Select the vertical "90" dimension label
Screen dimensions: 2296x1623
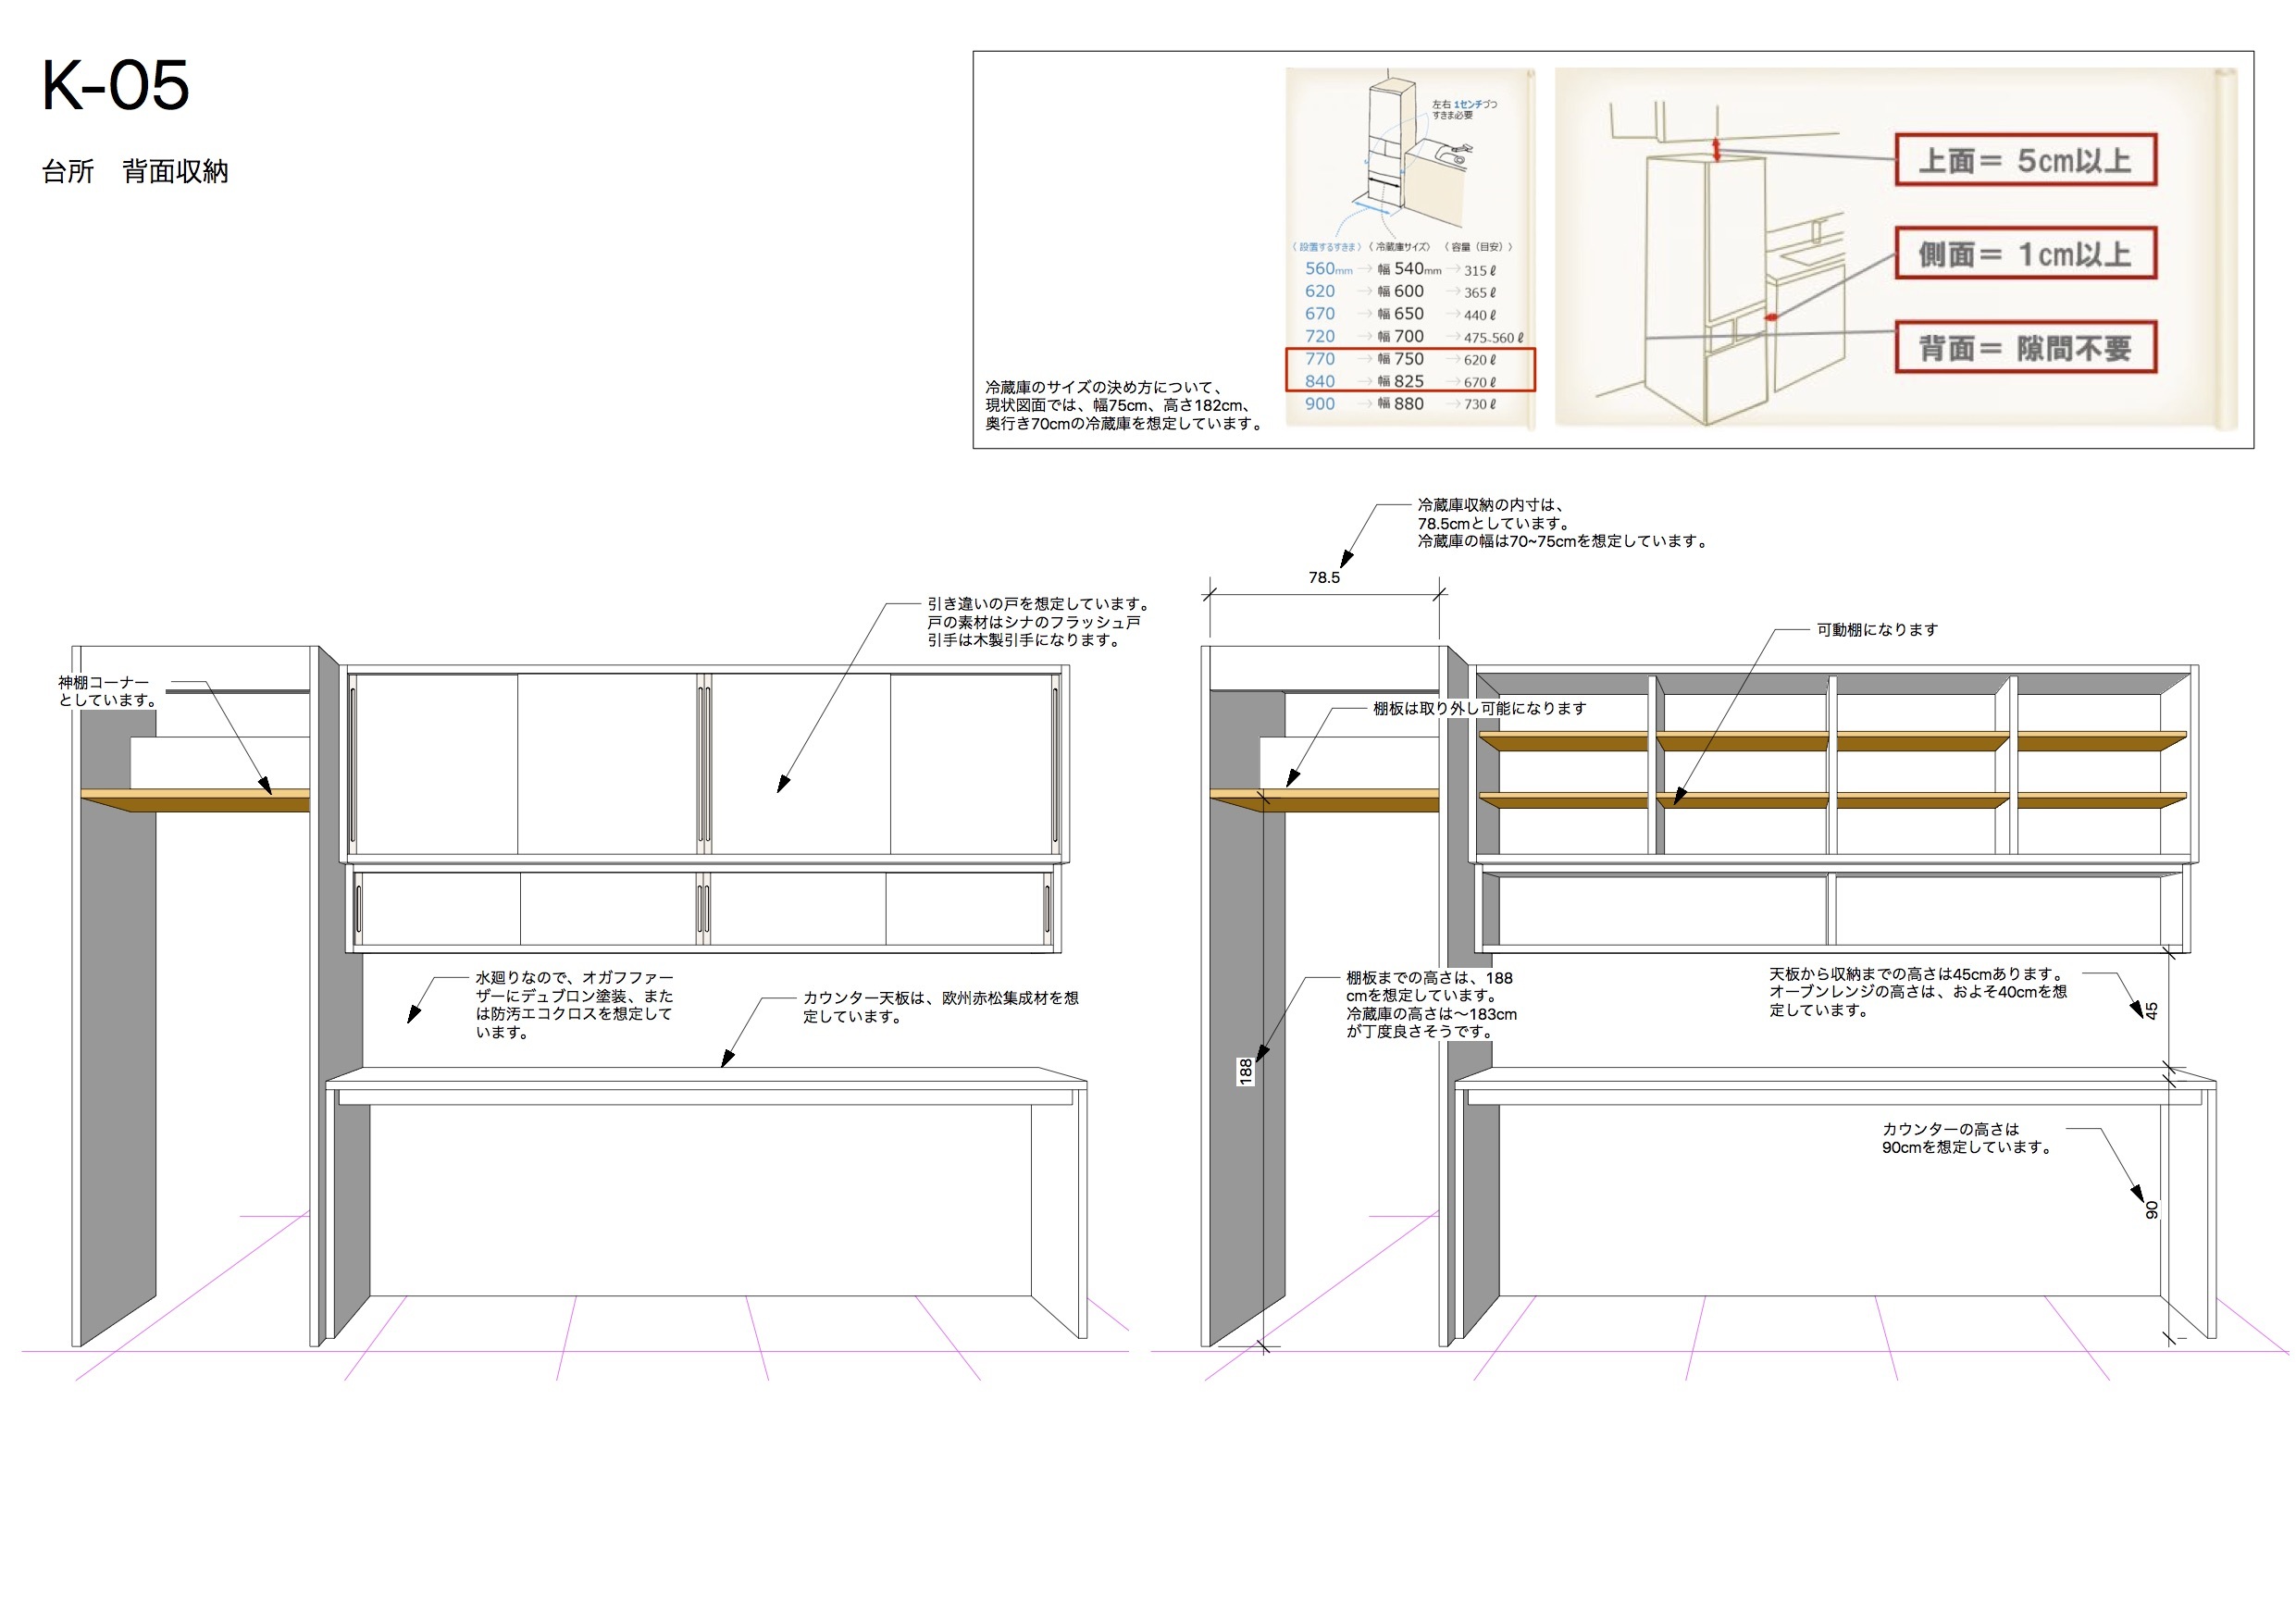pos(2151,1210)
